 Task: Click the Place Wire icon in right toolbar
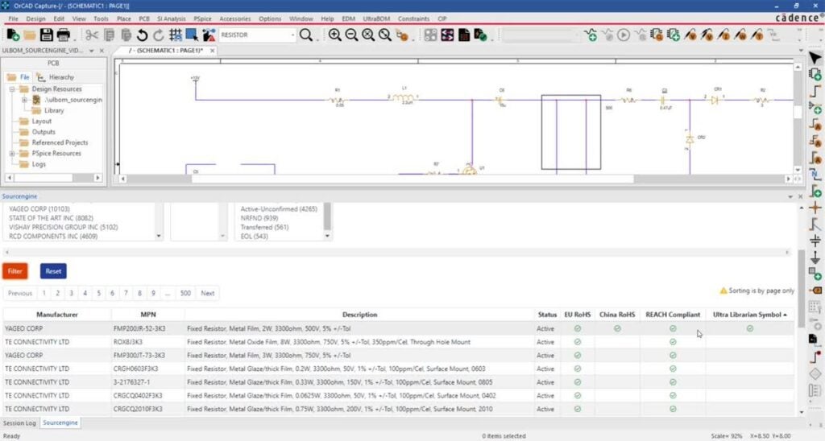815,91
